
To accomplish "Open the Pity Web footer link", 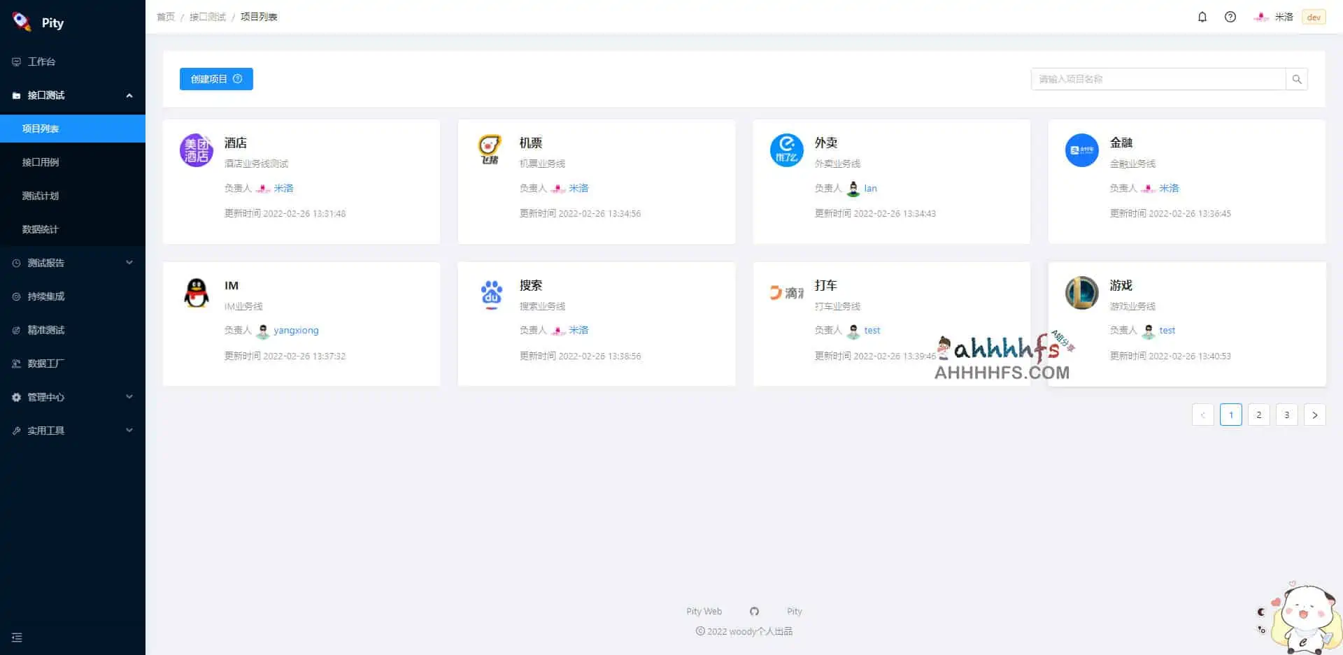I will (x=704, y=611).
